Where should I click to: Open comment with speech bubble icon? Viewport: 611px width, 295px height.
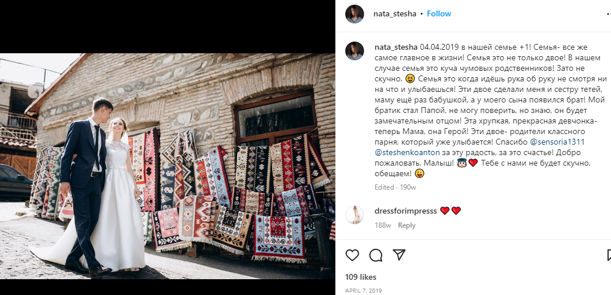[x=376, y=255]
